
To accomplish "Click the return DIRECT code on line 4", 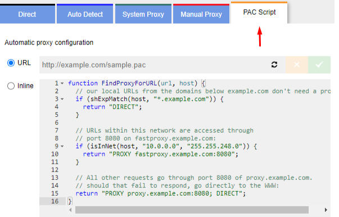I will [112, 107].
